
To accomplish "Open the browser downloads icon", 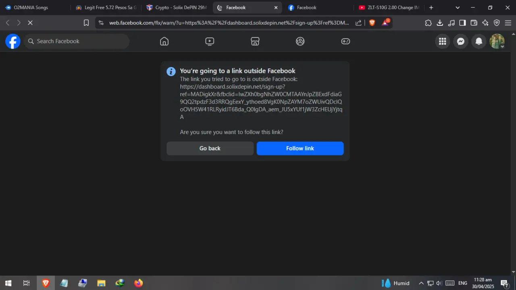I will click(440, 23).
